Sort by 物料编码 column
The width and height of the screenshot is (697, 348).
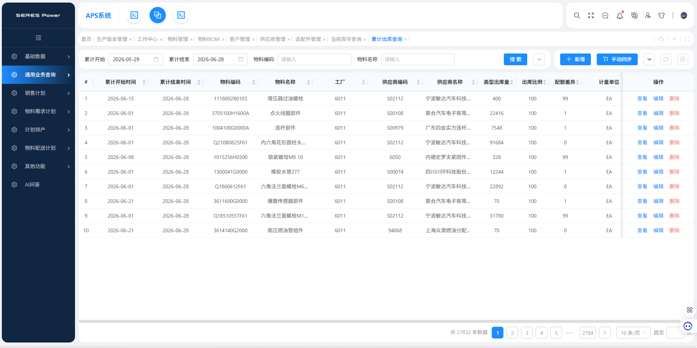click(254, 82)
